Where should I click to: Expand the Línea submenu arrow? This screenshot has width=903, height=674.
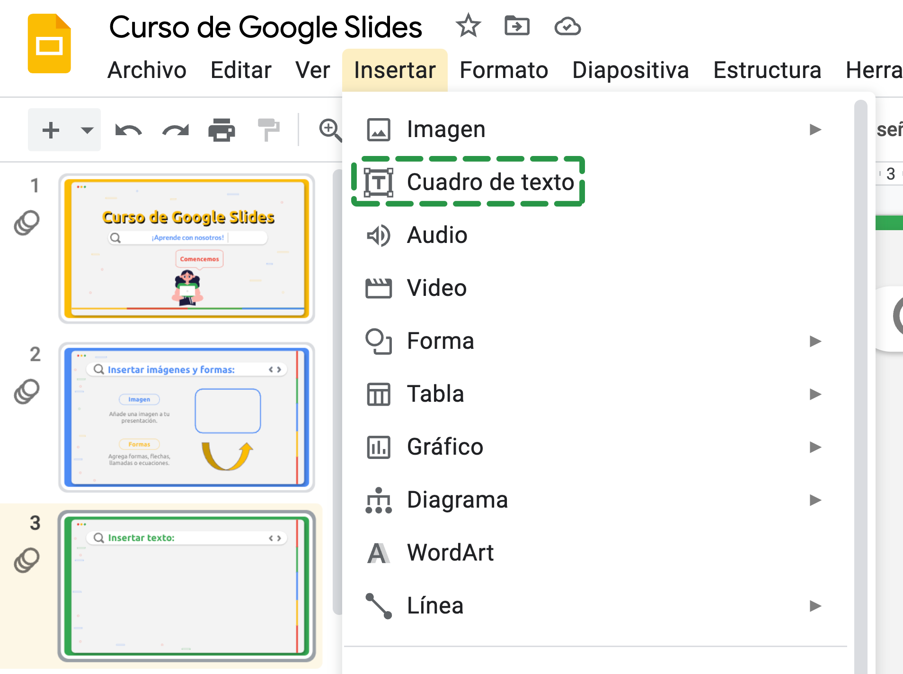click(x=815, y=606)
